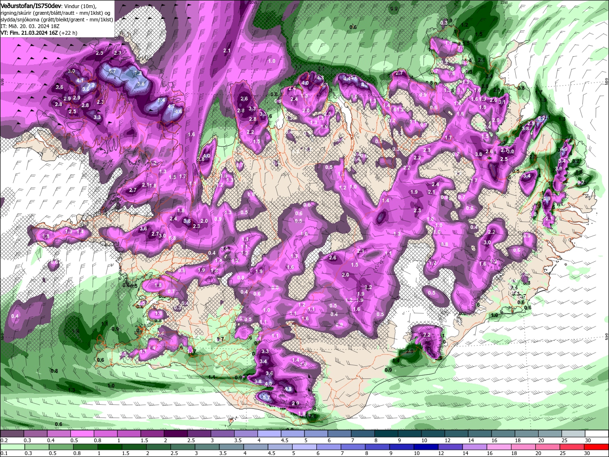Pick the slate blue snow swatch labeled 6
Viewport: 609px width, 457px height.
tap(340, 434)
